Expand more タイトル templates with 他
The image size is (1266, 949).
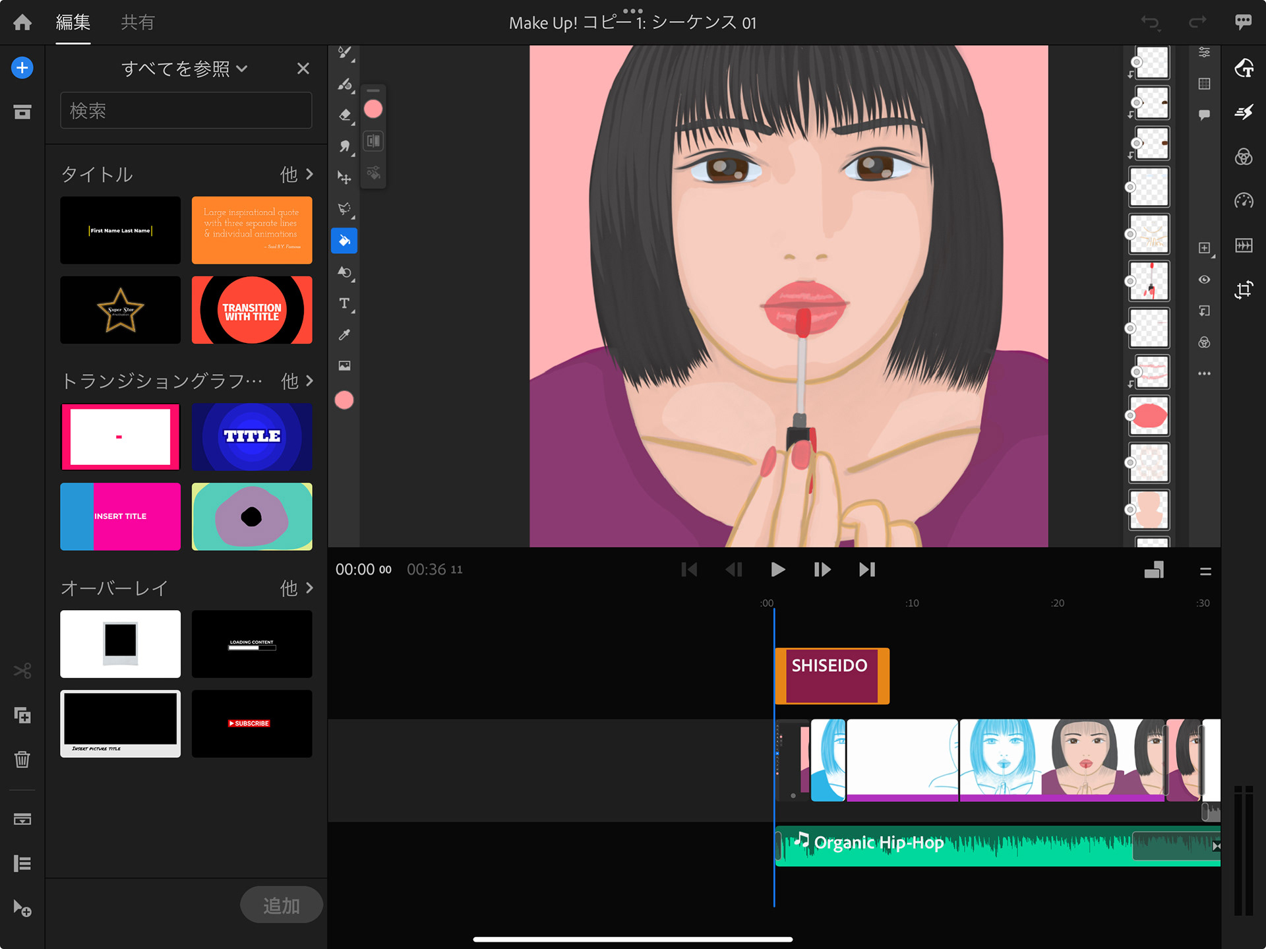(296, 174)
